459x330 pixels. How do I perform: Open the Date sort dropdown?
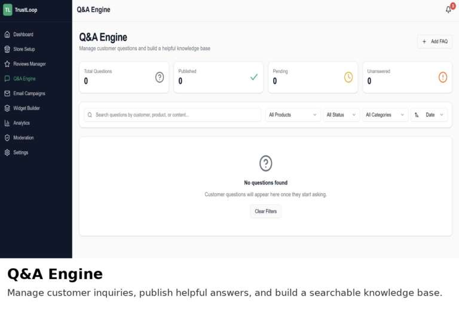[x=429, y=115]
